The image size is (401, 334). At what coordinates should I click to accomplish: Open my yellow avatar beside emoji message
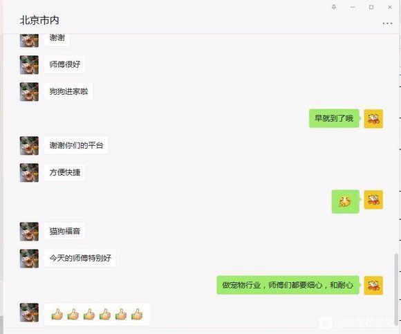(x=373, y=199)
